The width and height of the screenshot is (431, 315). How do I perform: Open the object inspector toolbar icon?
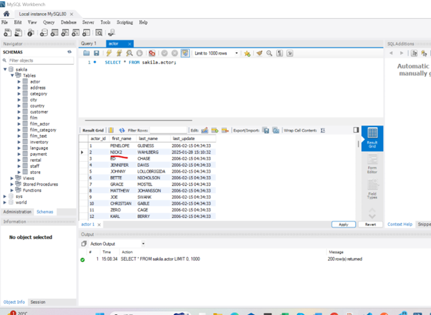(31, 32)
